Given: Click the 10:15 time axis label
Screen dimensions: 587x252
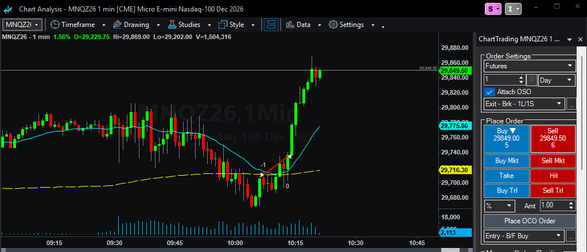Looking at the screenshot, I should click(295, 243).
